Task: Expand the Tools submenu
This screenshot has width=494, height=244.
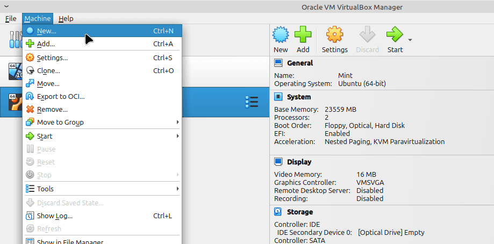Action: (x=102, y=189)
